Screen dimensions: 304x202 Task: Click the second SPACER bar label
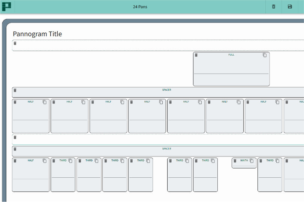pyautogui.click(x=166, y=149)
